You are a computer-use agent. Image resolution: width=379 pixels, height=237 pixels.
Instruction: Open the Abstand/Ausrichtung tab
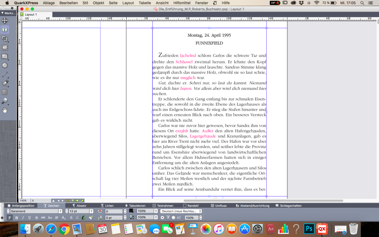tap(253, 206)
